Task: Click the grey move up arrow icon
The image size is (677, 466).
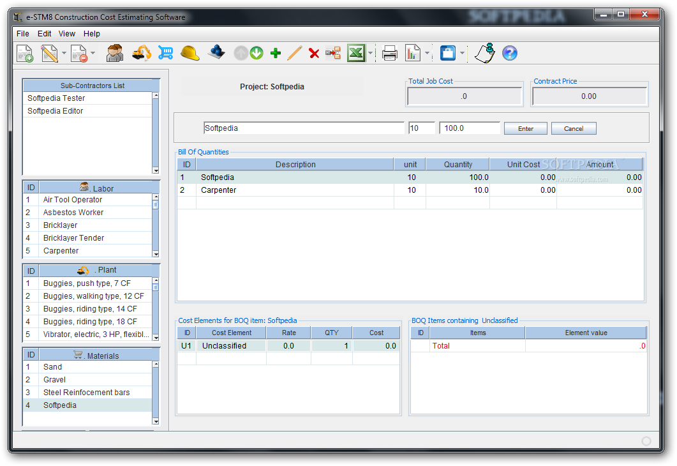Action: pos(241,53)
